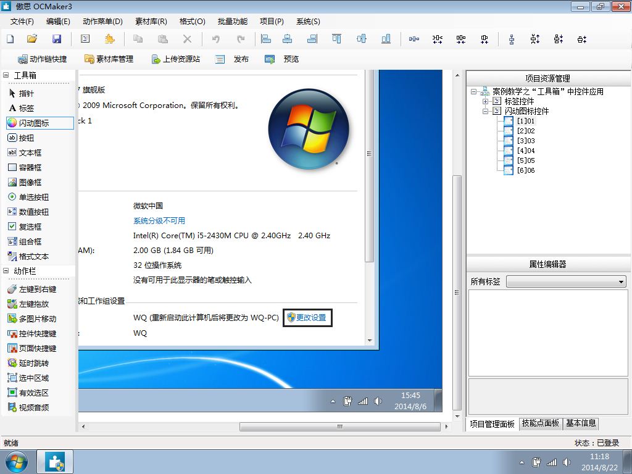Click the Paste toolbar icon
The height and width of the screenshot is (474, 632).
coord(163,39)
